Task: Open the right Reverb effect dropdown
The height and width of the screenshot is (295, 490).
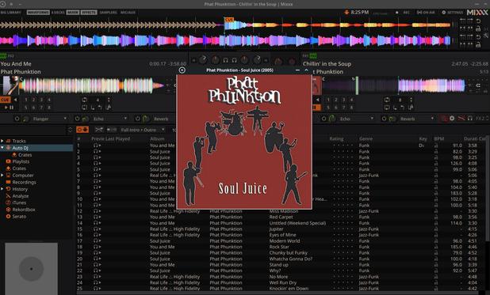Action: click(x=417, y=119)
